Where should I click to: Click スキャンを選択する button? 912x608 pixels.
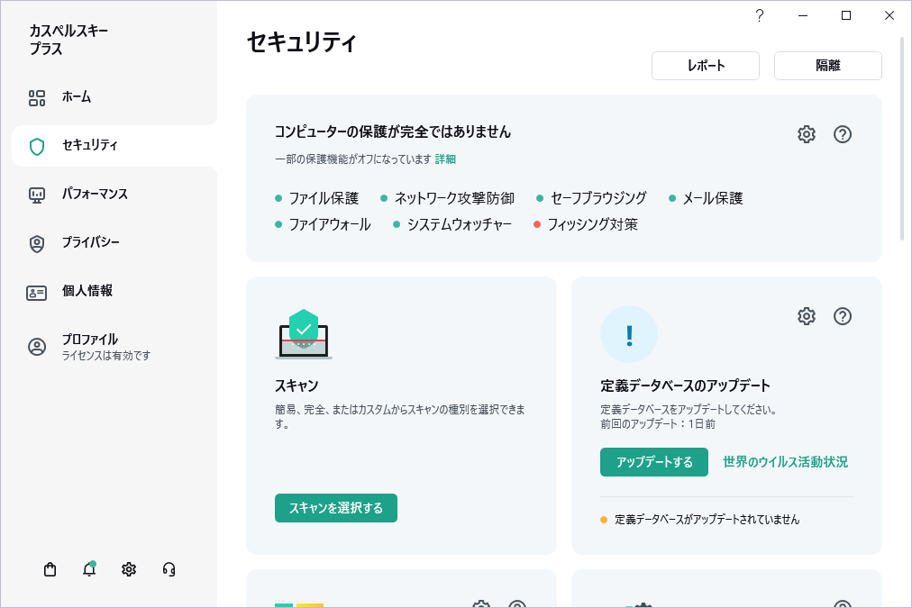coord(336,508)
